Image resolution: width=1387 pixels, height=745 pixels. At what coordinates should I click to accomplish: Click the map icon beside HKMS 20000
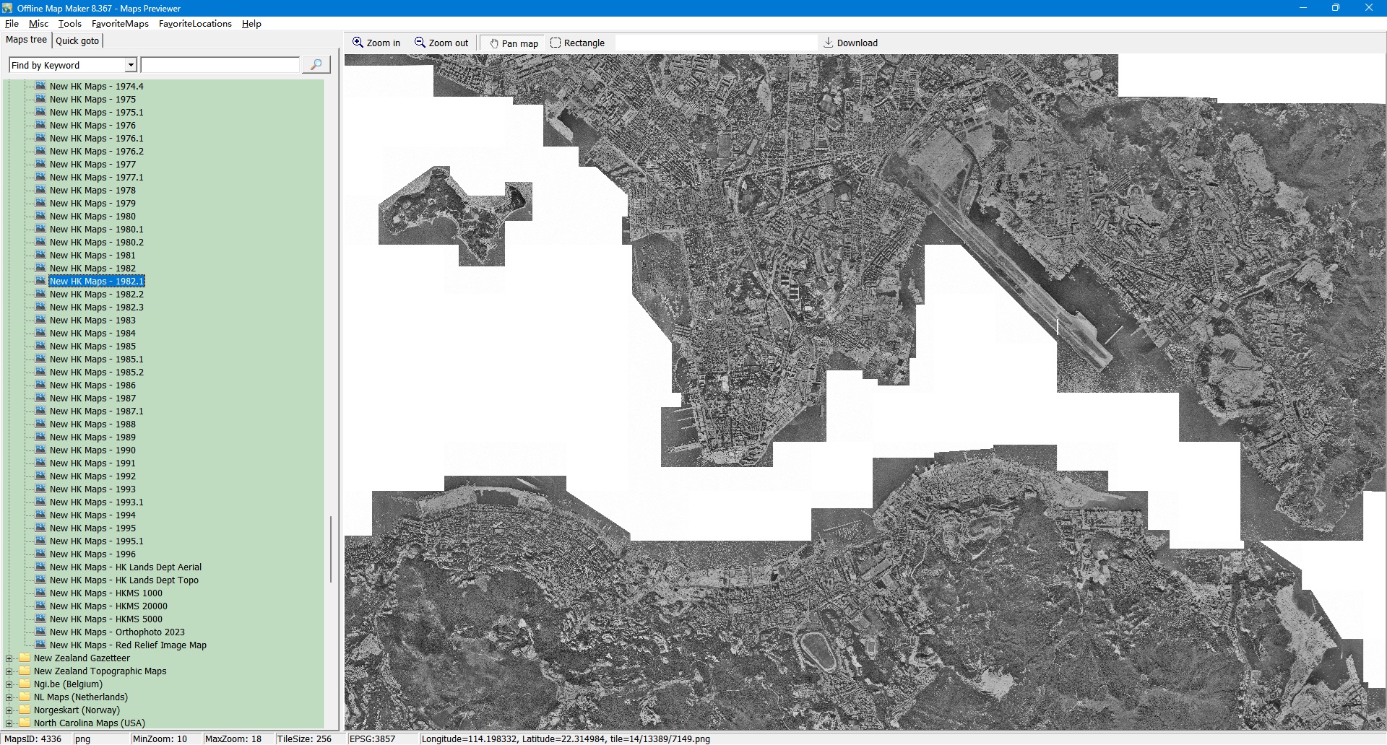click(41, 606)
